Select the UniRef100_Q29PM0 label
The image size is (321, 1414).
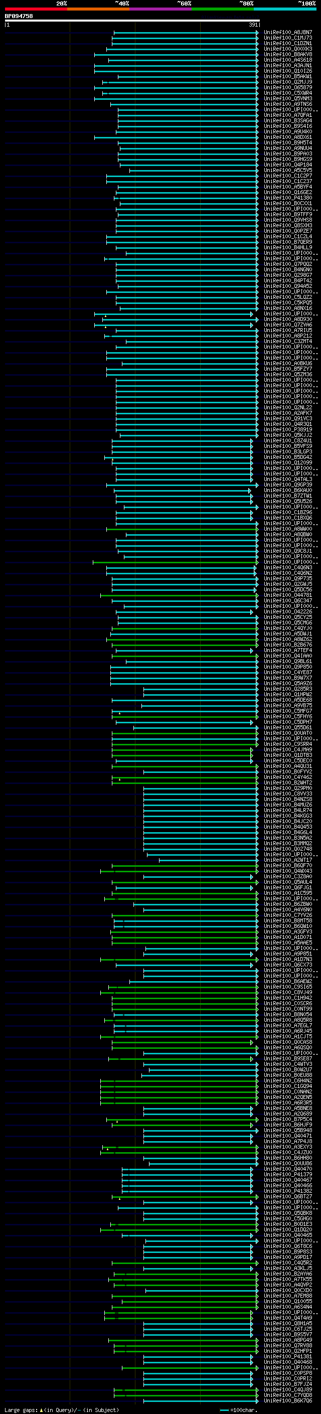(x=288, y=788)
